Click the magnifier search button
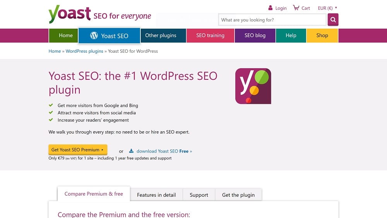This screenshot has width=387, height=218. click(x=333, y=19)
